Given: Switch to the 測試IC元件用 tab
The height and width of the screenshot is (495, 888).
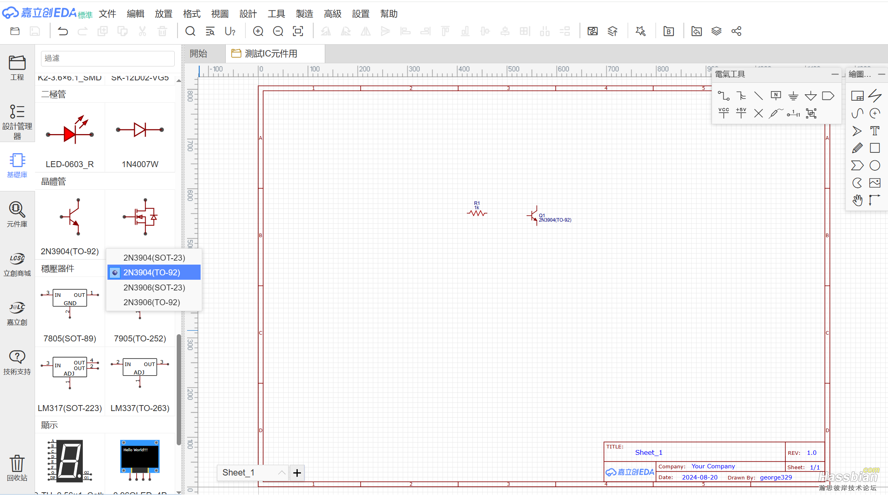Looking at the screenshot, I should tap(275, 54).
